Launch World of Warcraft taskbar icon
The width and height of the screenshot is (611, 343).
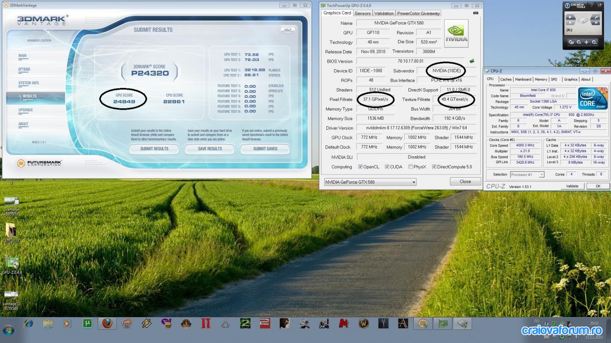coord(364,323)
